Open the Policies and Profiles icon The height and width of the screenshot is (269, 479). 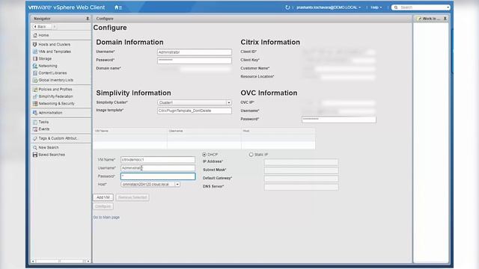coord(35,90)
